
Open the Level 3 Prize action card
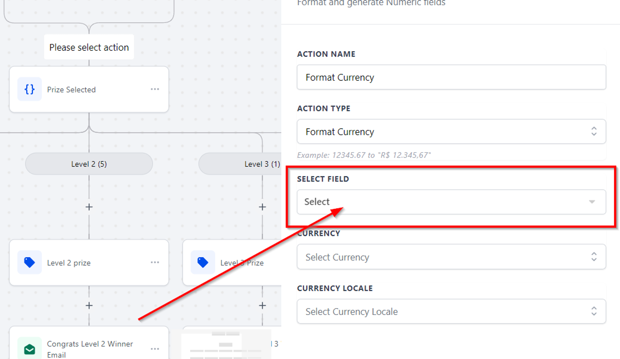232,262
